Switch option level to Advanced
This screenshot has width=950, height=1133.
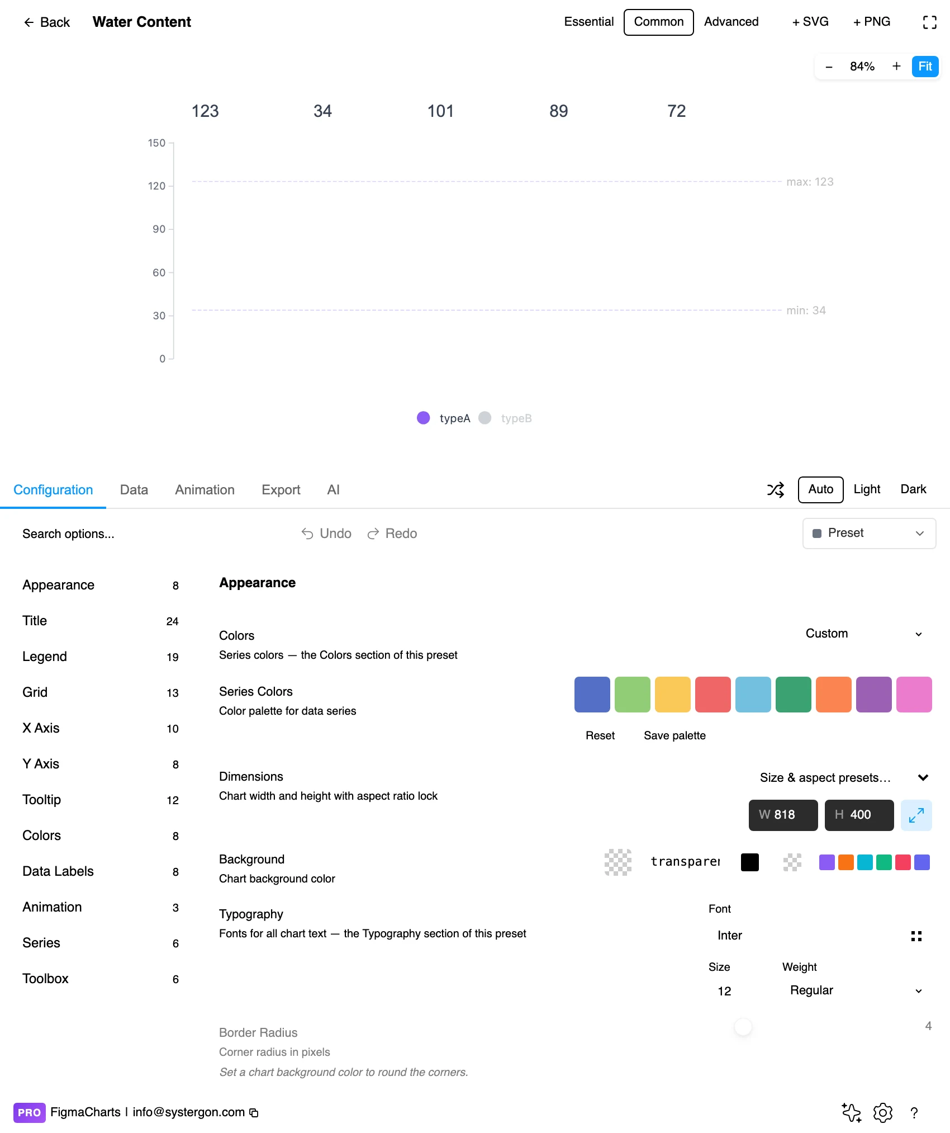731,22
